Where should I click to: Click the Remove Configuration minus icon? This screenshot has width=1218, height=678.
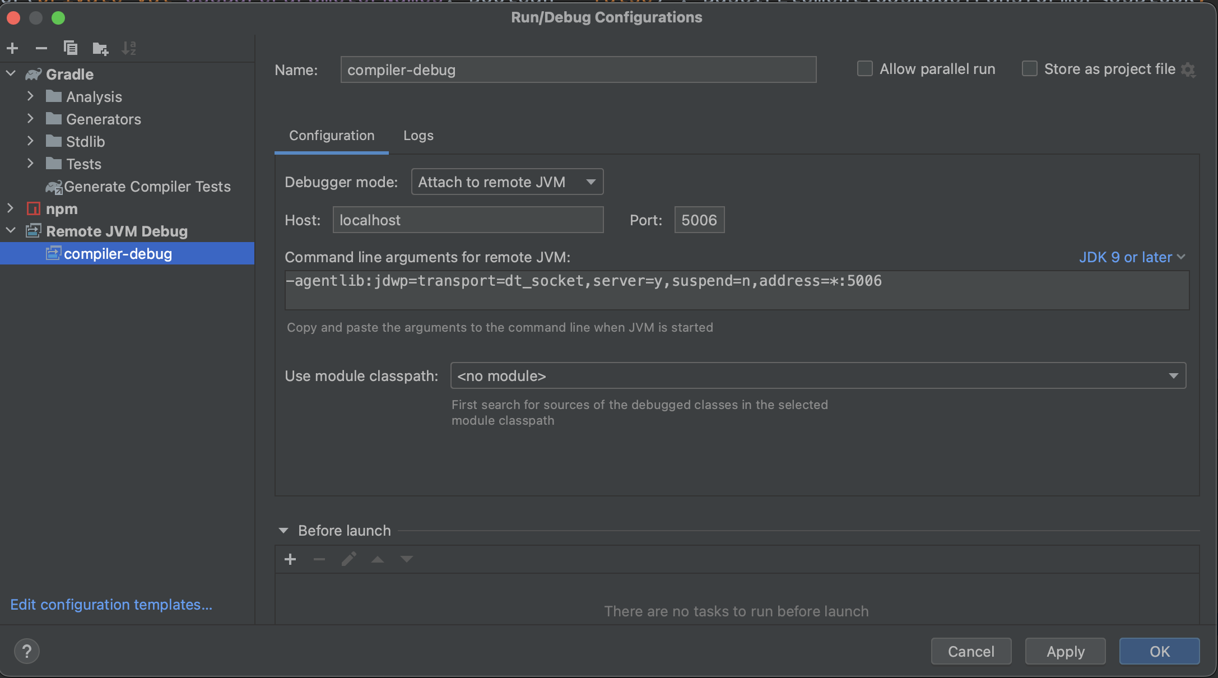click(41, 49)
